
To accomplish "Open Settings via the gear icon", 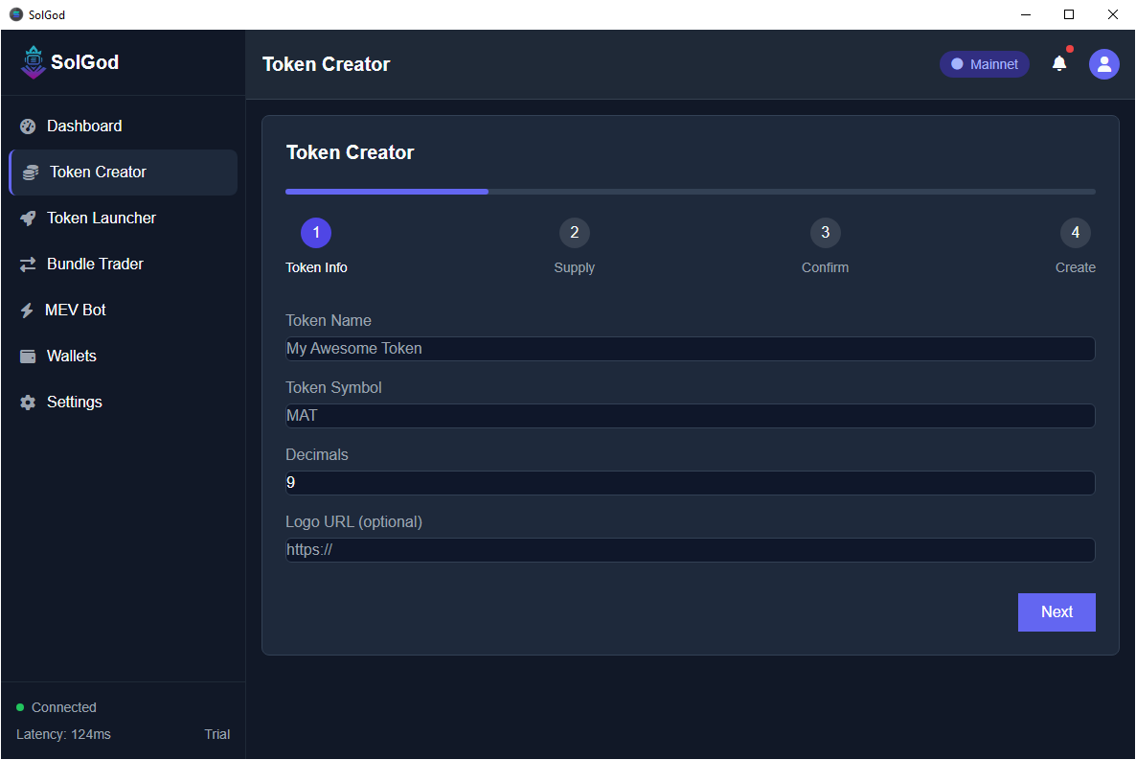I will (x=28, y=402).
